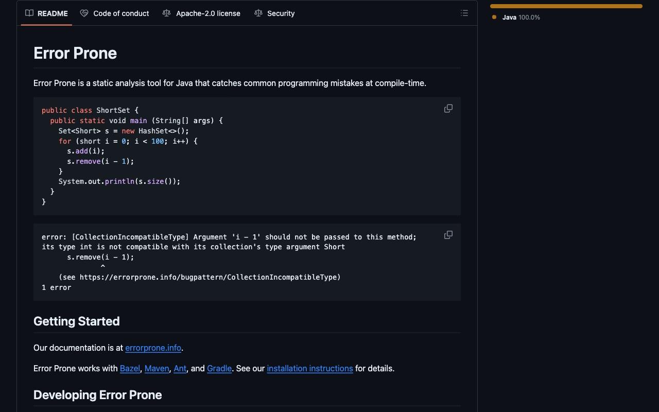
Task: Click the orange Java language color dot
Action: tap(494, 17)
